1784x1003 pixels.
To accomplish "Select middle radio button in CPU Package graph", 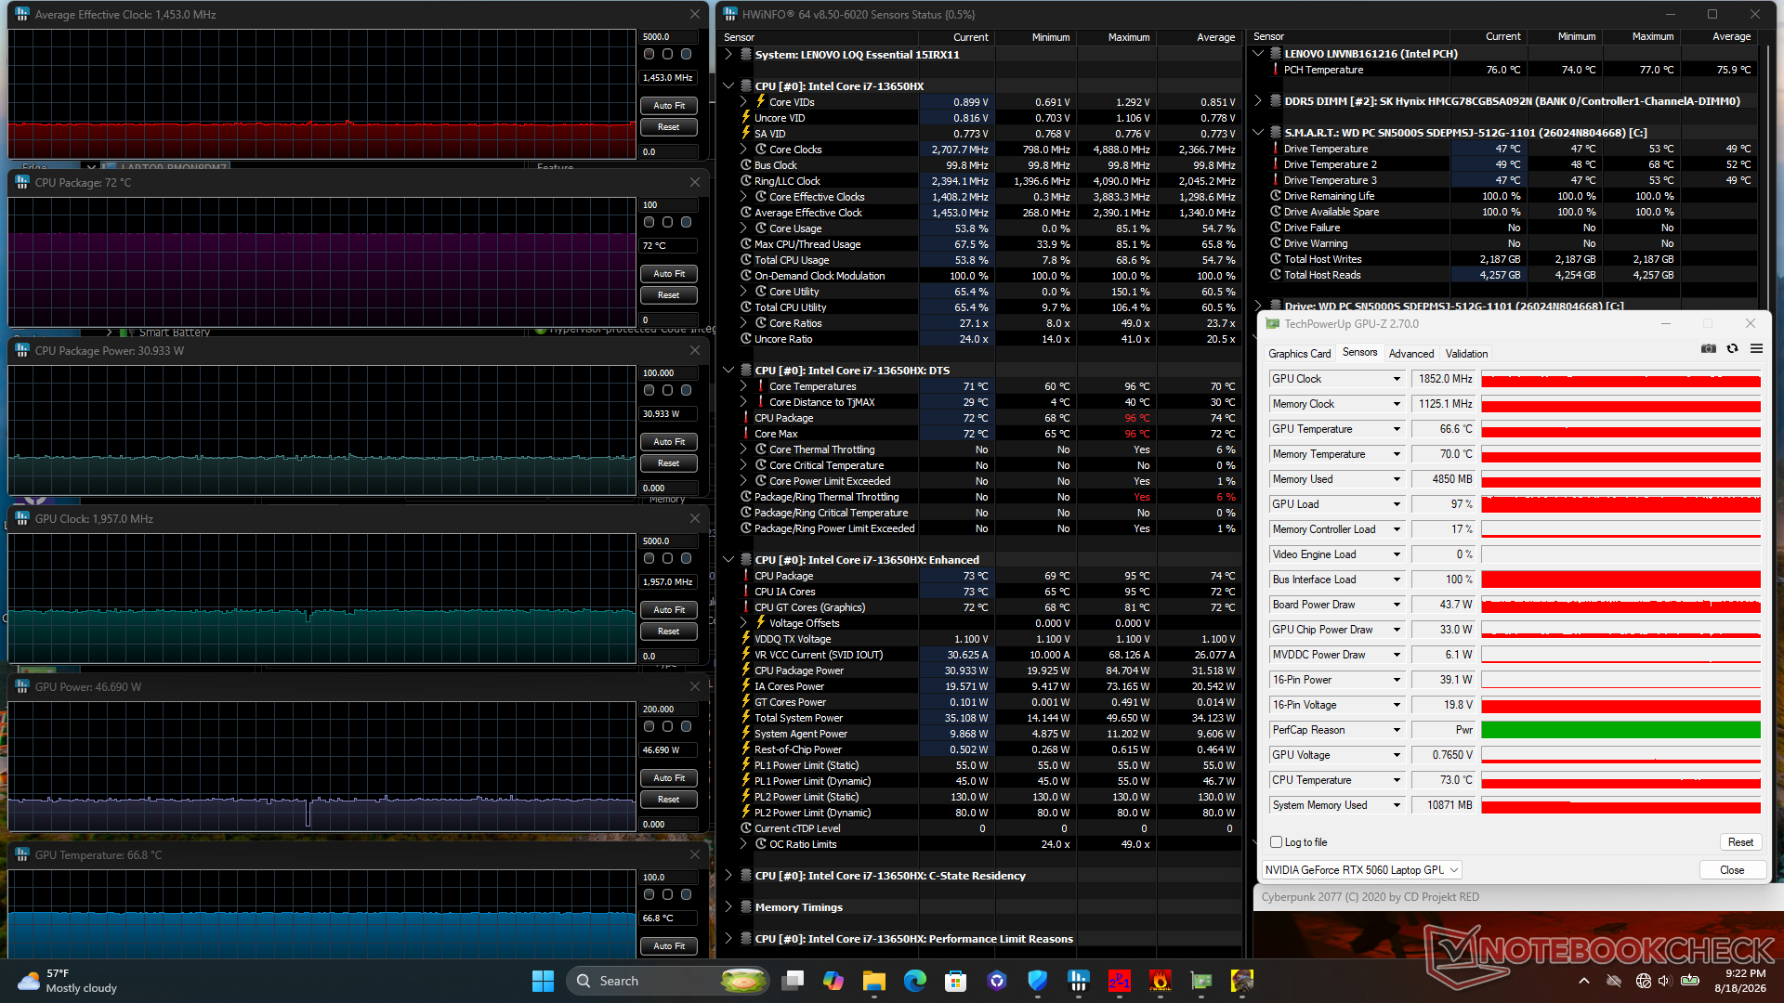I will point(667,223).
